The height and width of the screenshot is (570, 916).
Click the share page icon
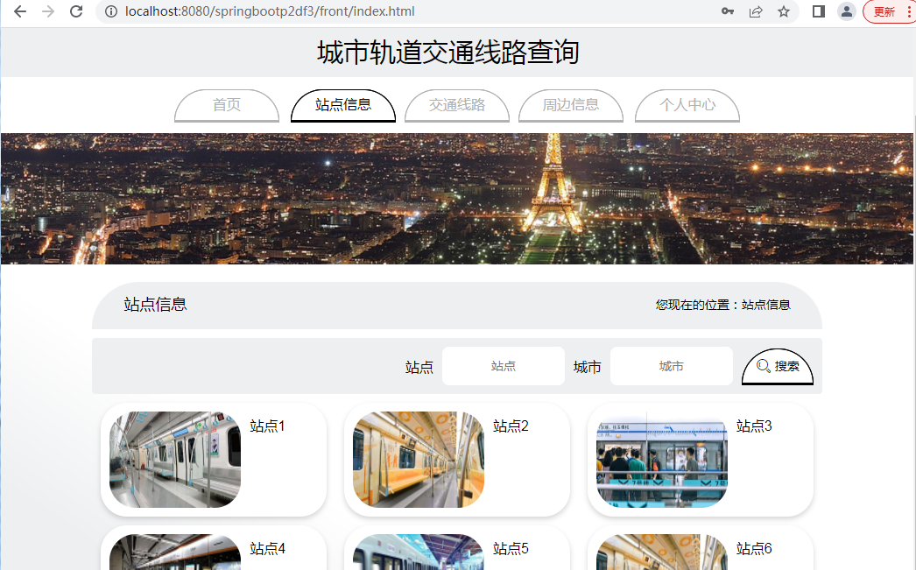(756, 11)
